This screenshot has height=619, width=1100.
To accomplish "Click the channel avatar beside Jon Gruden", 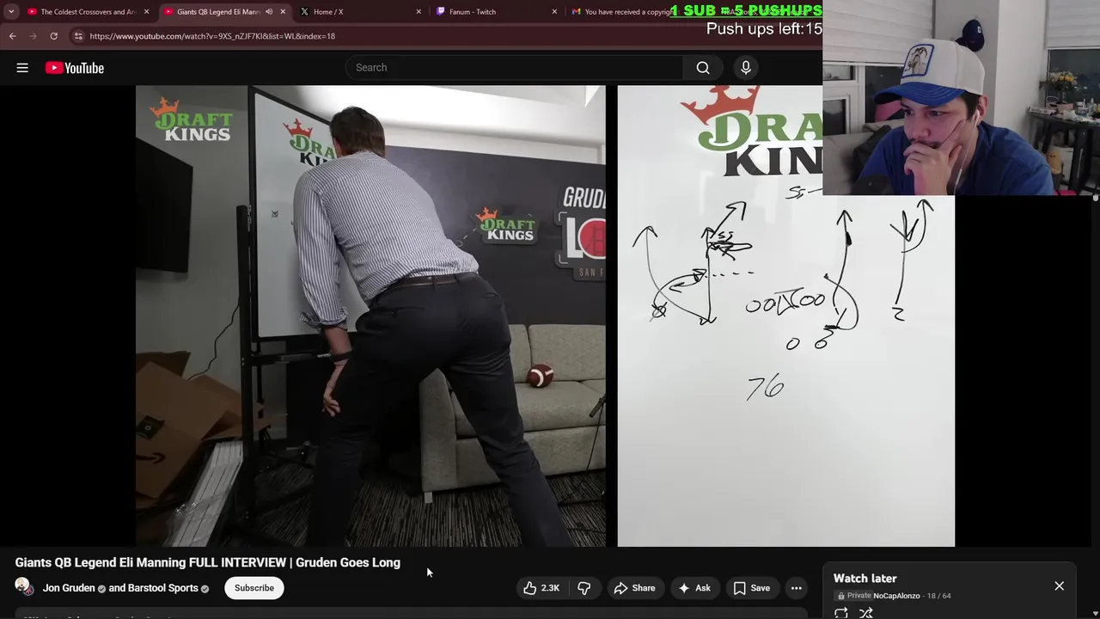I will pyautogui.click(x=23, y=587).
